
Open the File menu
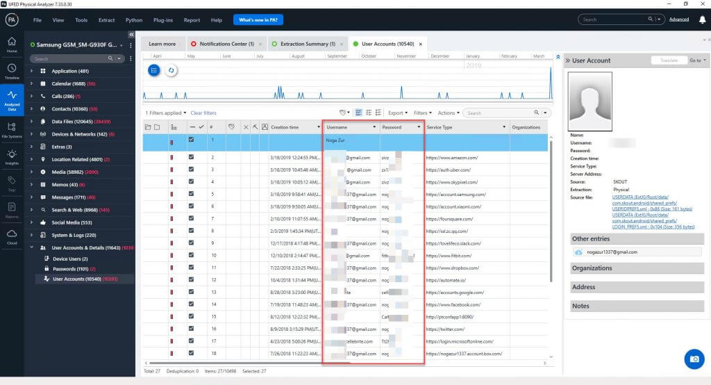click(x=37, y=20)
